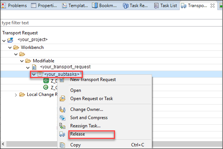Click the Release truck icon

click(62, 134)
